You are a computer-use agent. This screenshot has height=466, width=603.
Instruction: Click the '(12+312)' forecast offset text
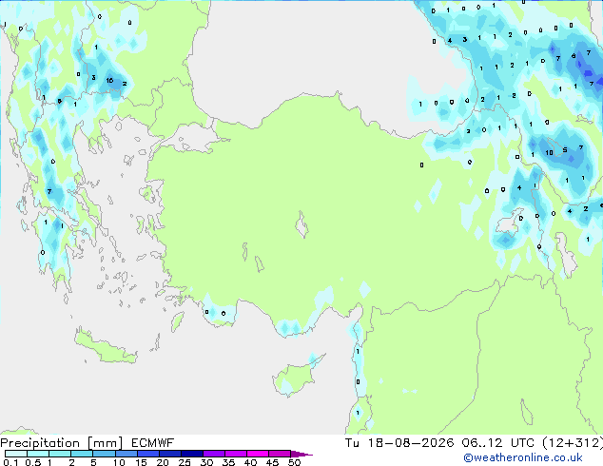573,443
